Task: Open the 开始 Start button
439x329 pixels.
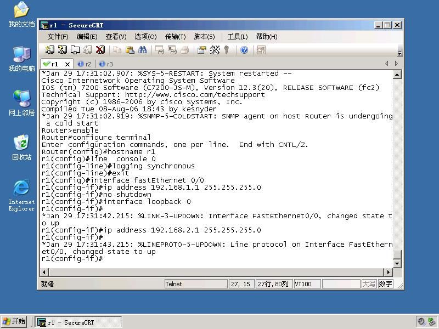Action: pyautogui.click(x=14, y=321)
